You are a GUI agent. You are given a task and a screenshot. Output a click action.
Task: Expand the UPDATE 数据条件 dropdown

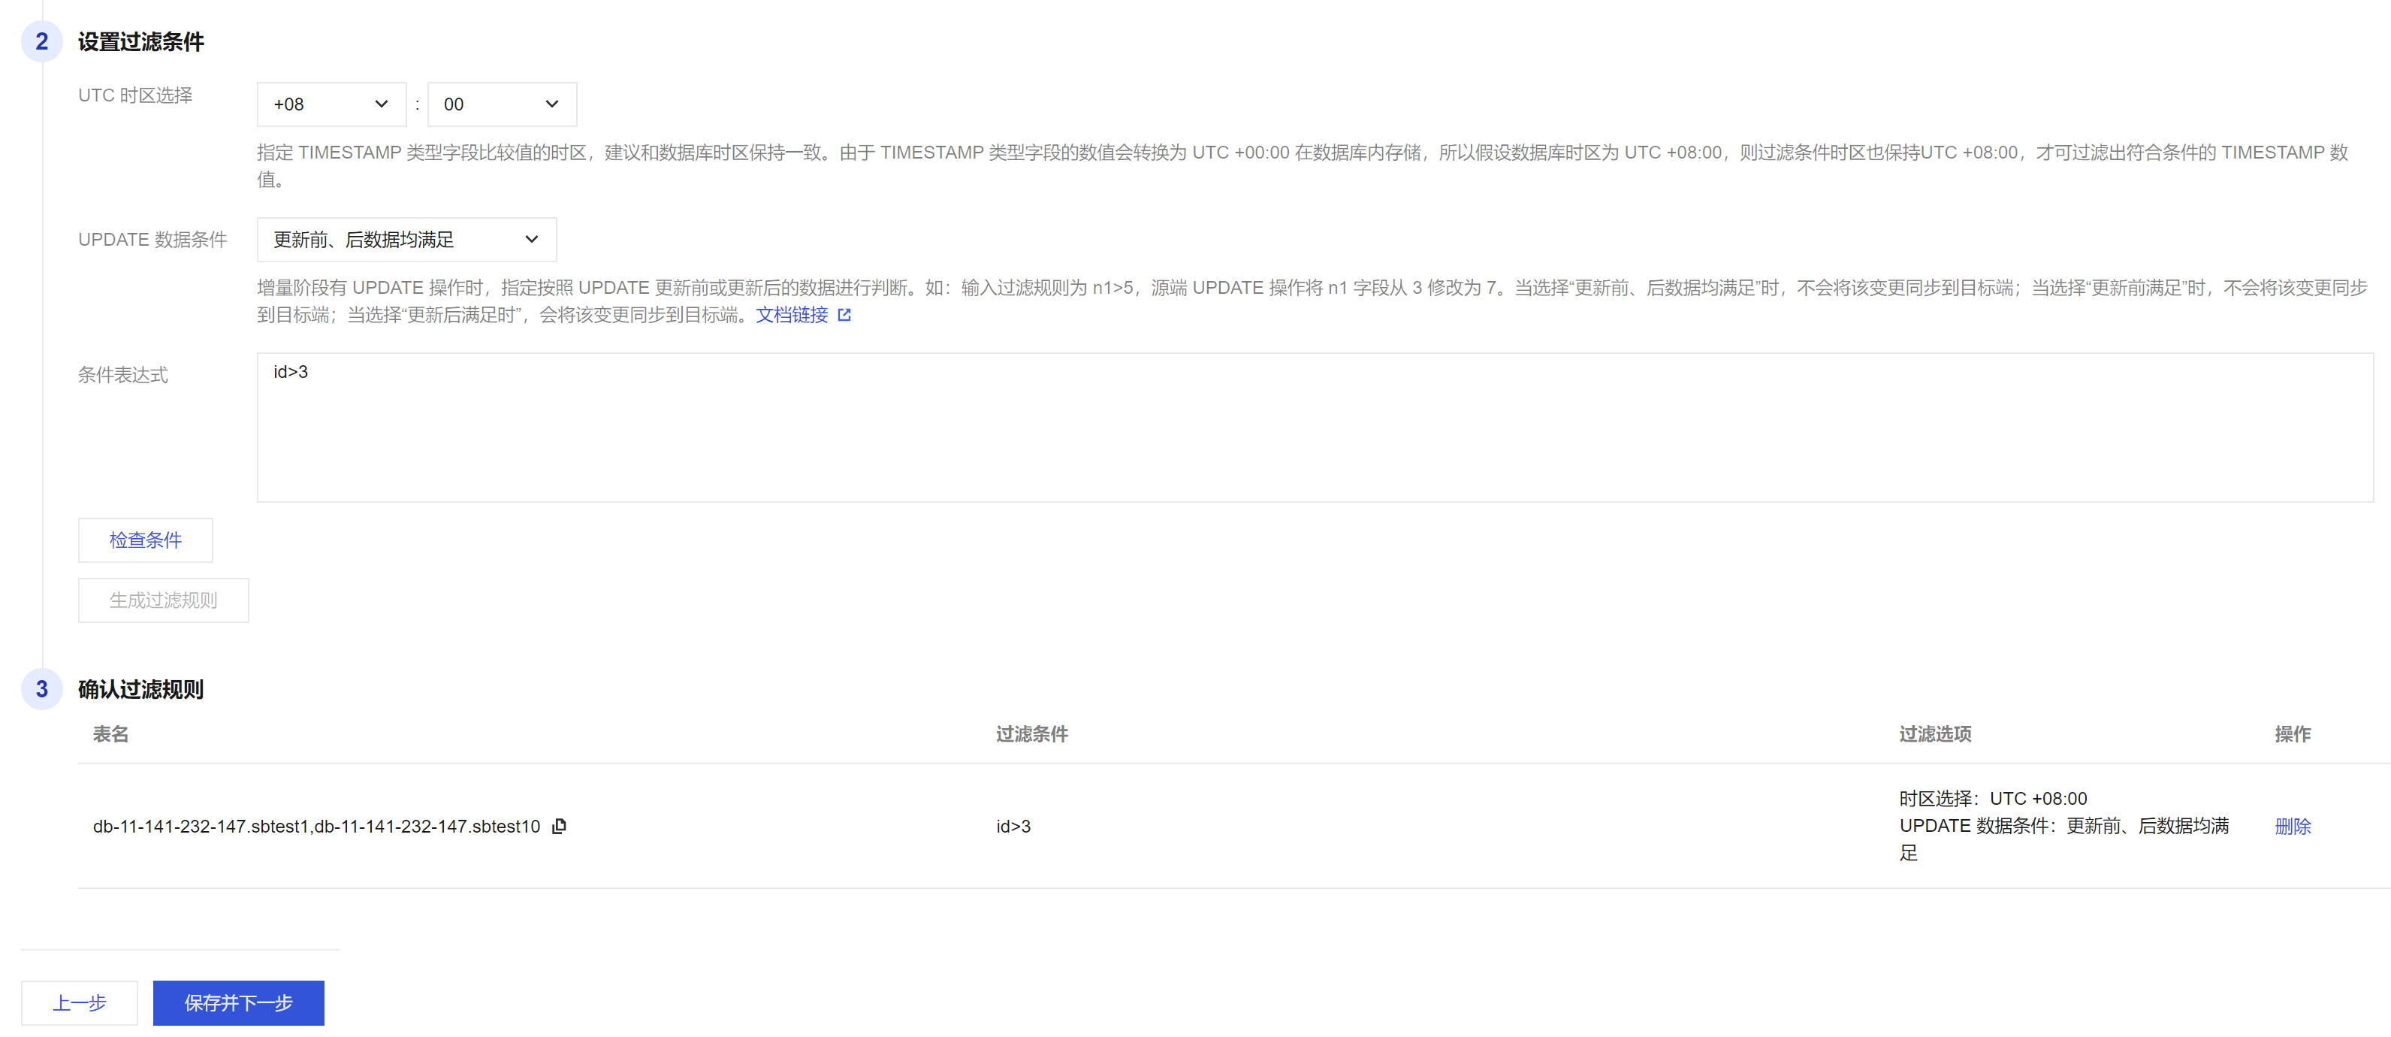406,240
